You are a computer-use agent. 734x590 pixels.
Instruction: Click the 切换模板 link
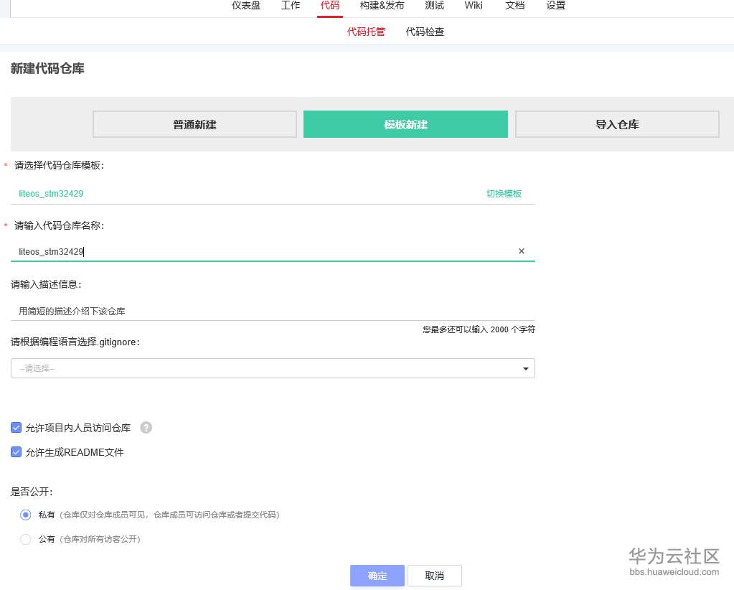(x=504, y=193)
